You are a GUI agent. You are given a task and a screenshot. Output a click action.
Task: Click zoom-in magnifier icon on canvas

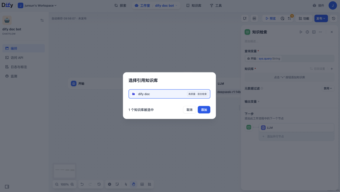(72, 184)
